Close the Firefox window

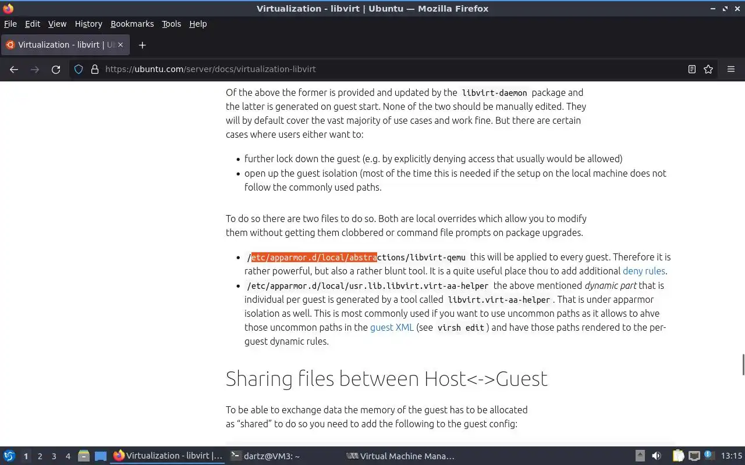click(x=737, y=8)
